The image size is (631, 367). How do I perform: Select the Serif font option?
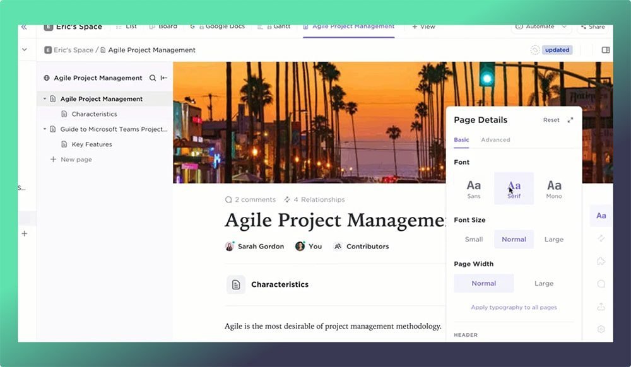pyautogui.click(x=514, y=186)
